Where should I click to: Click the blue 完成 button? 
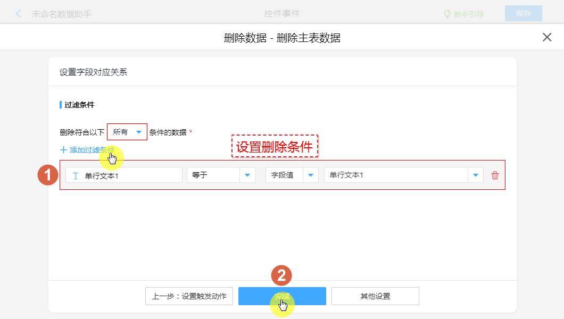click(282, 296)
